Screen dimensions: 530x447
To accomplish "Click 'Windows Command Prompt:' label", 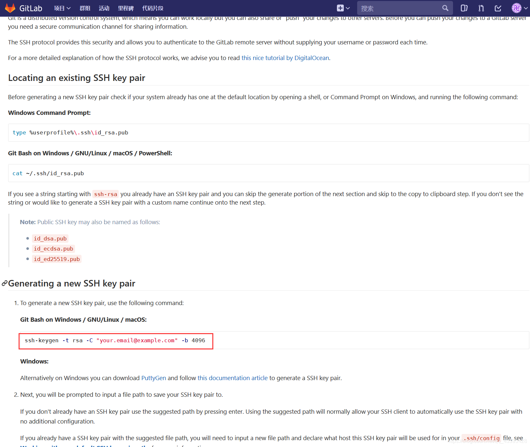I will click(x=49, y=113).
